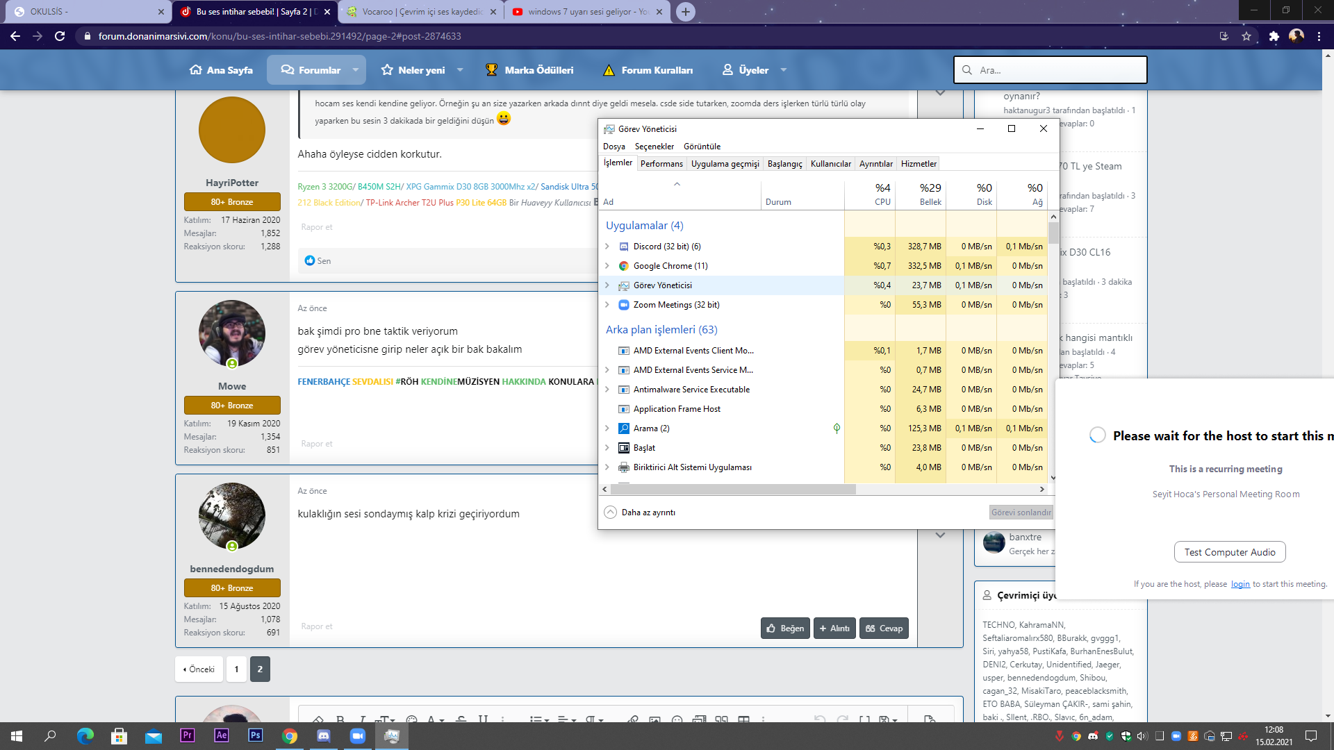Bookmark page with star icon

(x=1246, y=36)
